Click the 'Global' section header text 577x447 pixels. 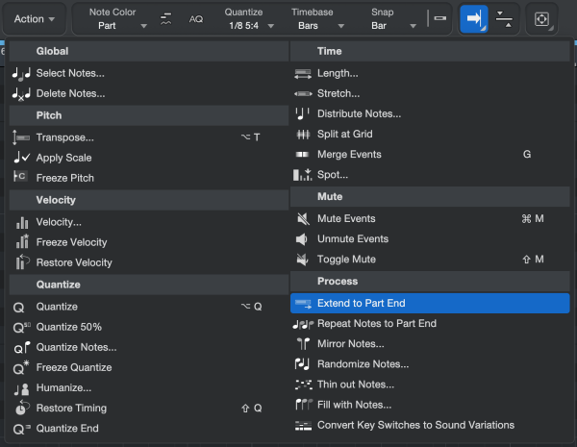(52, 51)
